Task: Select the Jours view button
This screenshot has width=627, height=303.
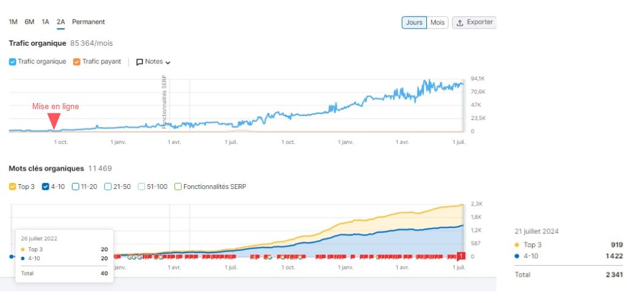Action: pos(414,23)
